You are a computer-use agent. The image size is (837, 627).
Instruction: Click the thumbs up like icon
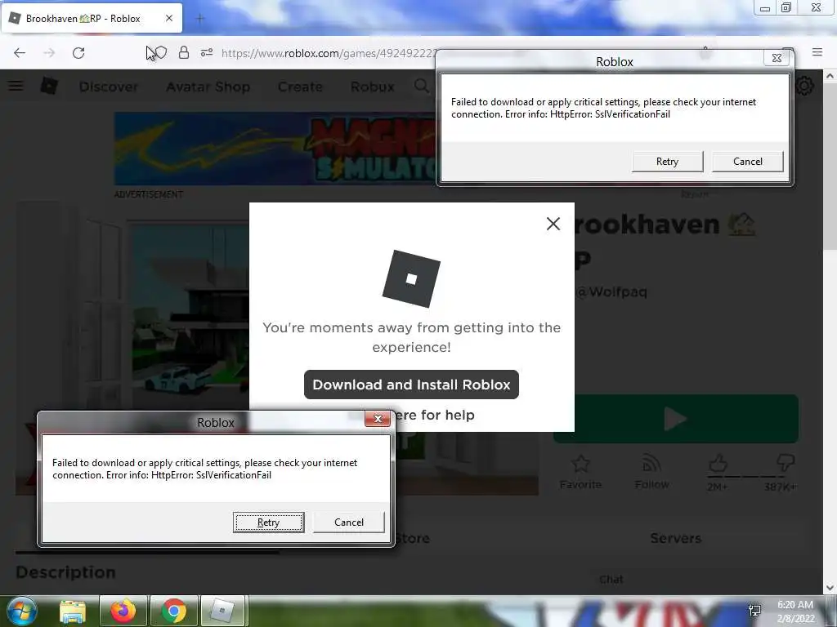pos(718,464)
